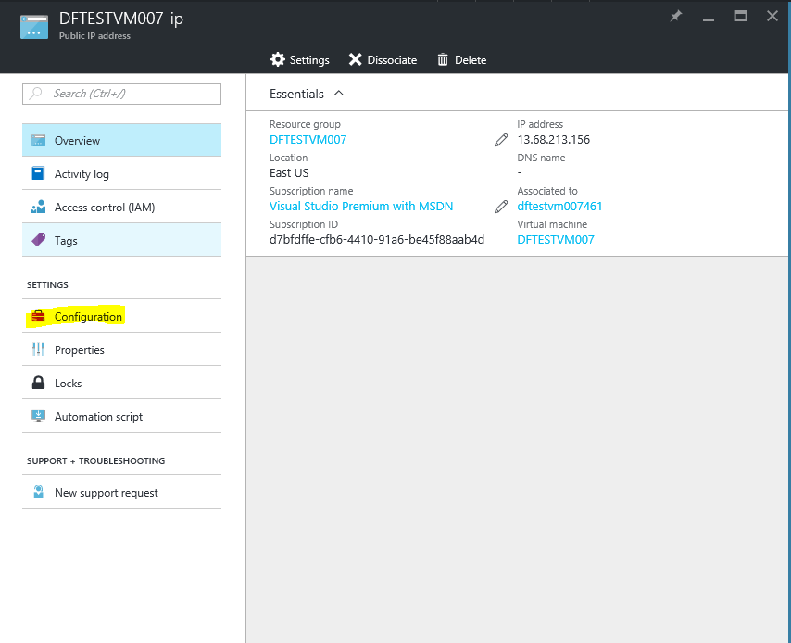Open dftestvm007461 network interface link
Viewport: 791px width, 643px height.
pos(559,207)
